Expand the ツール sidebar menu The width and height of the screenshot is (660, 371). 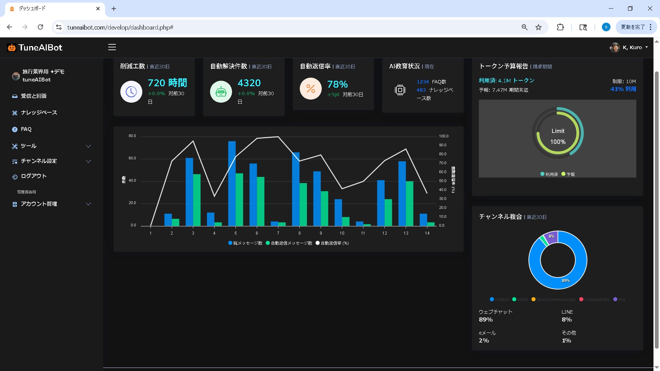pyautogui.click(x=51, y=146)
